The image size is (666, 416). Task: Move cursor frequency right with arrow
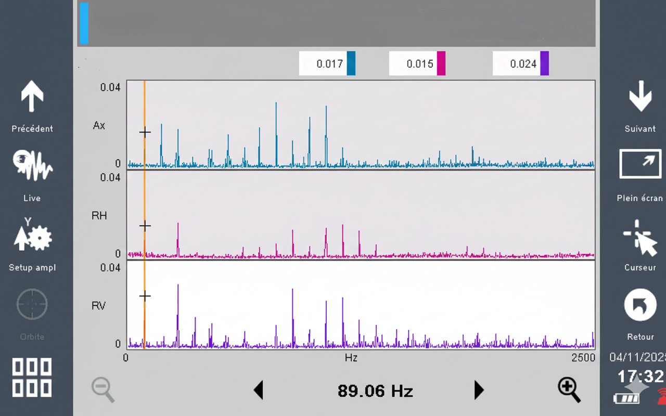(479, 390)
